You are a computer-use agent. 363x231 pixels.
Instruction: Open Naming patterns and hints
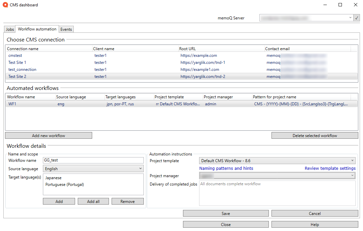(x=226, y=168)
